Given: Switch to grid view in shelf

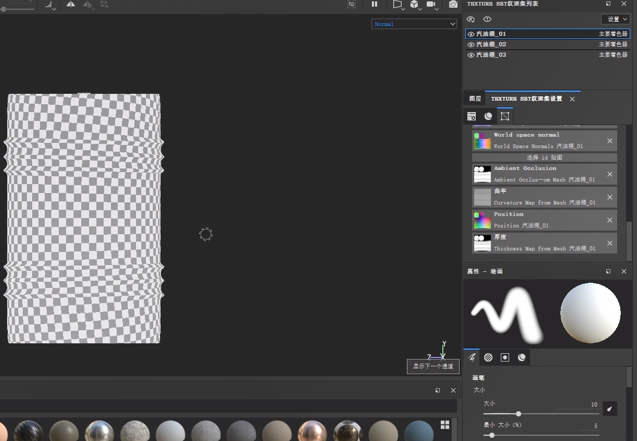Looking at the screenshot, I should [444, 425].
